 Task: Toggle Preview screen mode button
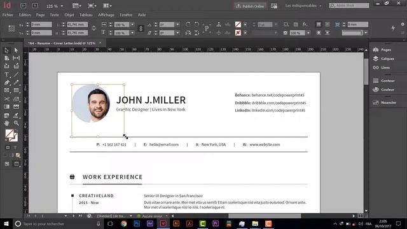tap(17, 164)
